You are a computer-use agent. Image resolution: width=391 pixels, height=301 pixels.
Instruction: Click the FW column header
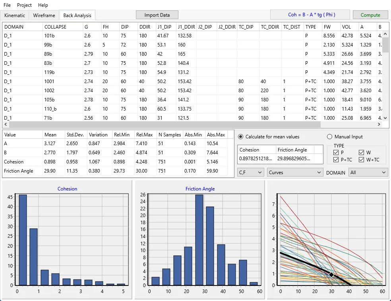pos(331,27)
